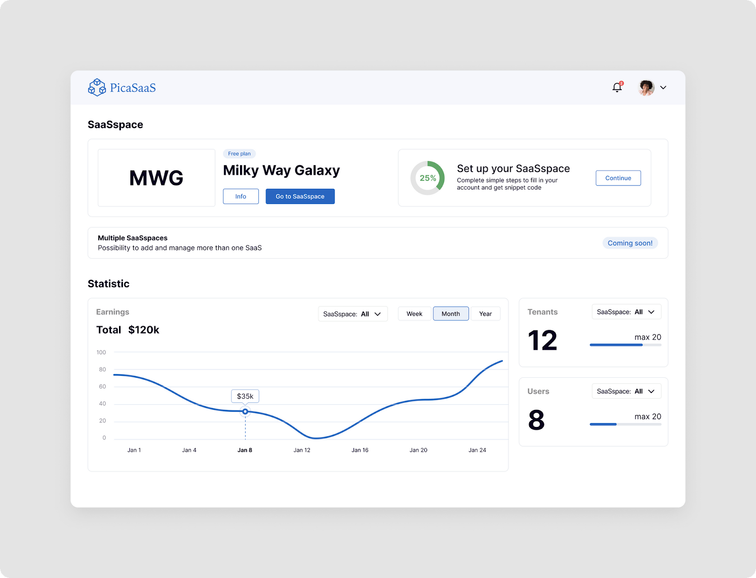Click the MWG workspace logo tile

[x=156, y=178]
